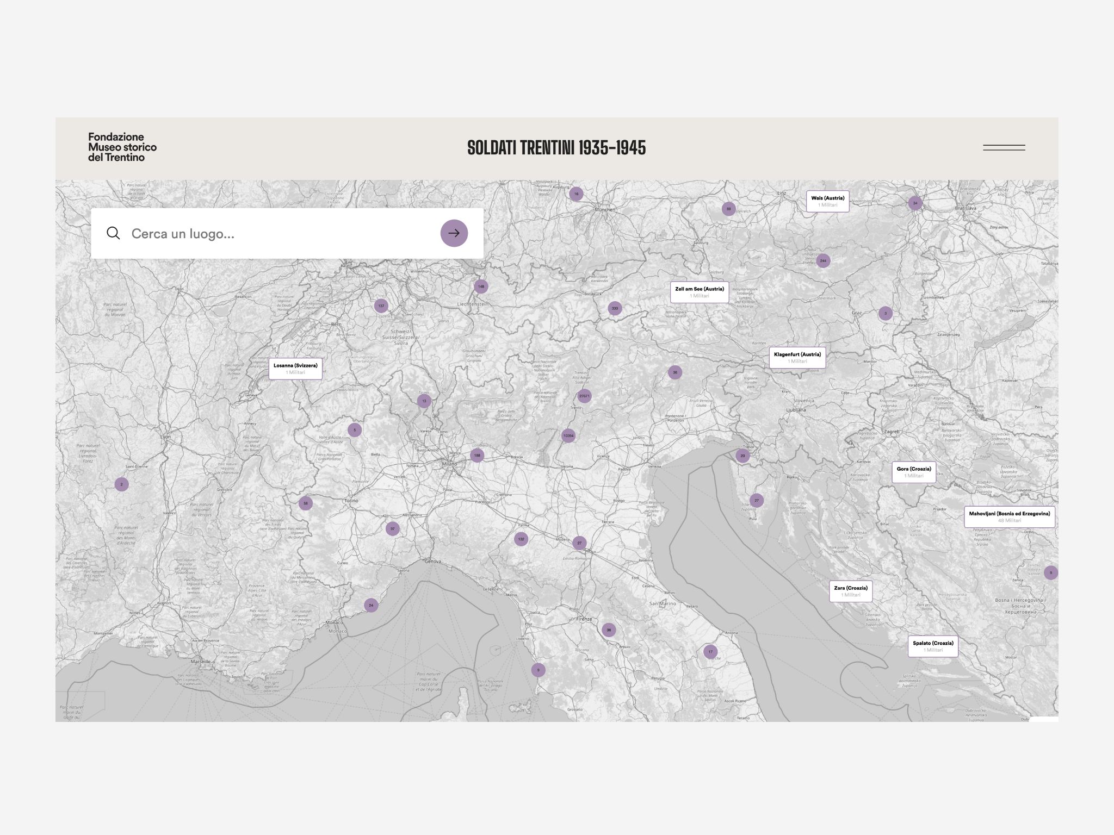This screenshot has width=1114, height=835.
Task: Open the Losanna (Svizzera) place label
Action: coord(295,369)
